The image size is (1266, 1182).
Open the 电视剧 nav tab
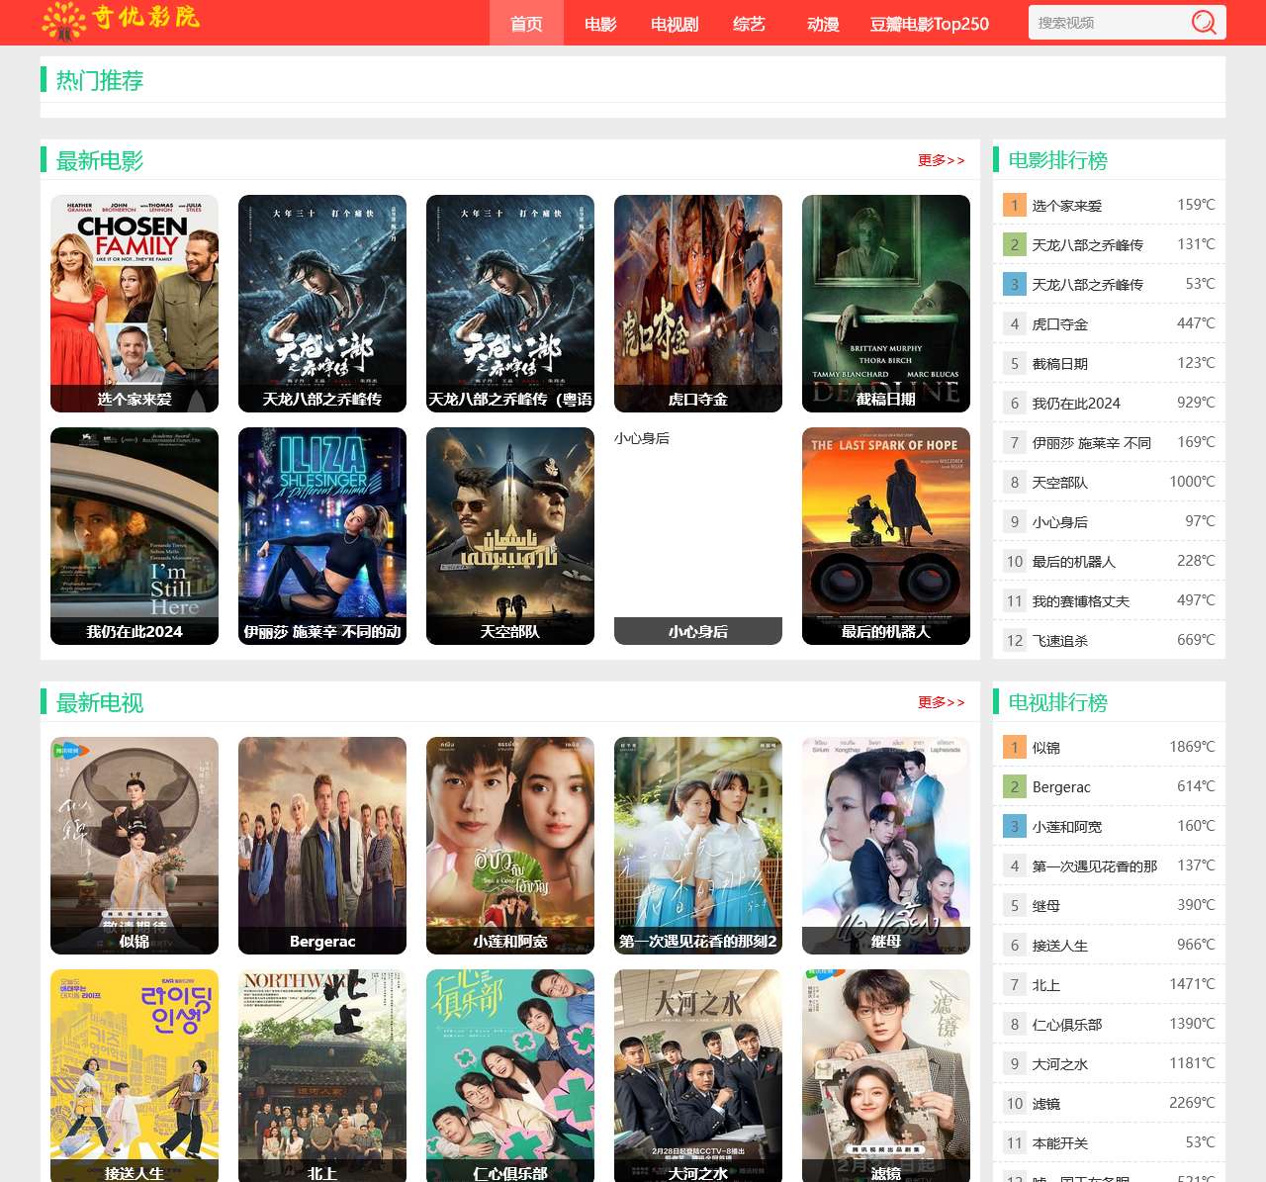click(x=675, y=24)
